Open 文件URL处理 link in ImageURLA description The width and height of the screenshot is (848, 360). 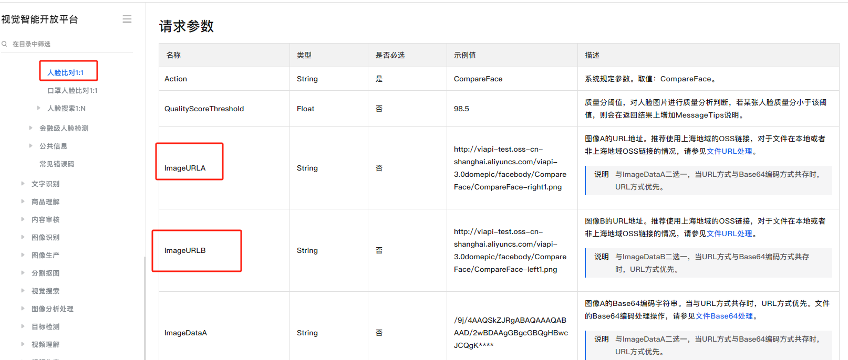click(x=729, y=151)
